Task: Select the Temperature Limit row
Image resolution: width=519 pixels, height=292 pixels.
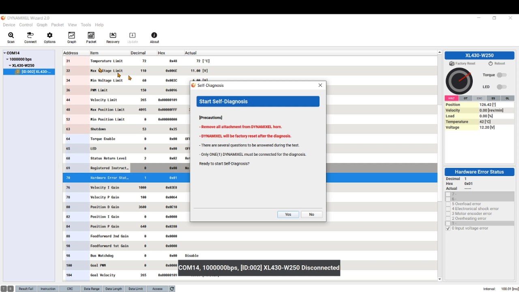Action: tap(250, 61)
